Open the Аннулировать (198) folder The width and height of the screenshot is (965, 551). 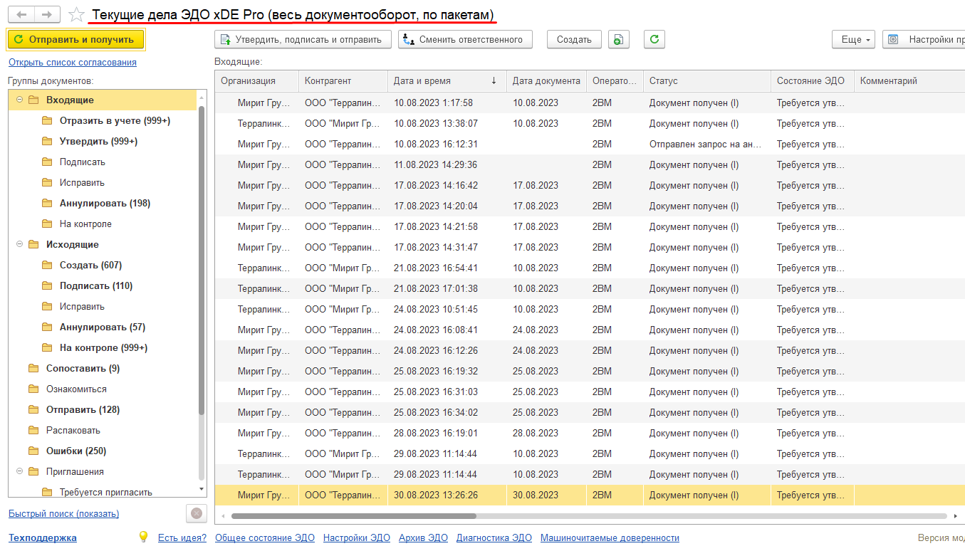[105, 203]
